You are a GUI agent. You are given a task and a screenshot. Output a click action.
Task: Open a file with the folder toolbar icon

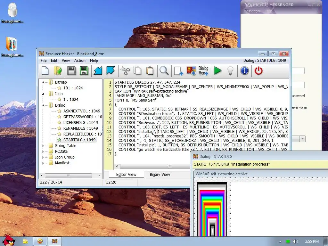coord(58,71)
